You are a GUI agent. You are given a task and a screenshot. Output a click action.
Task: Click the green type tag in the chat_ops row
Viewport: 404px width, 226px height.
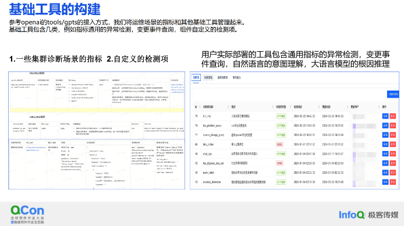point(281,154)
